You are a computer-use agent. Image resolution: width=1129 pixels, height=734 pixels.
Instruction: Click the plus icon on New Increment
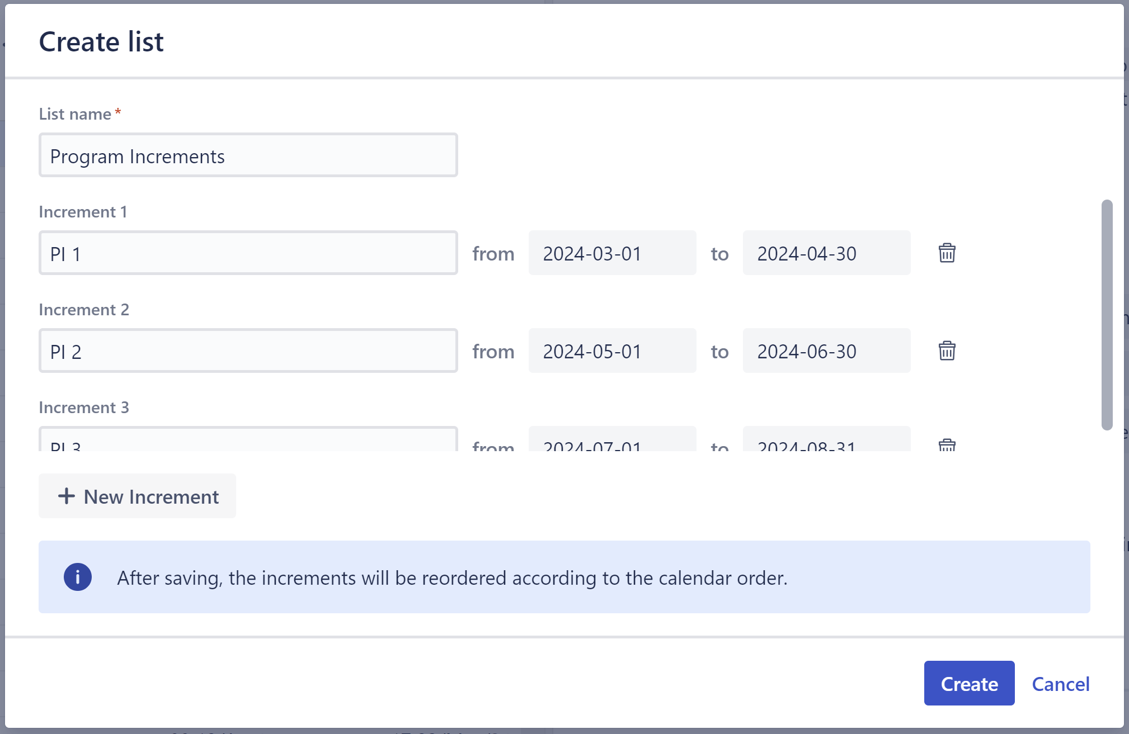(67, 496)
